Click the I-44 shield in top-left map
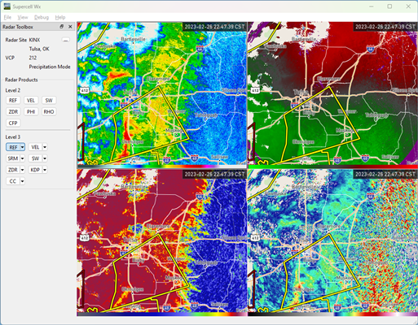The width and height of the screenshot is (418, 325). (200, 49)
